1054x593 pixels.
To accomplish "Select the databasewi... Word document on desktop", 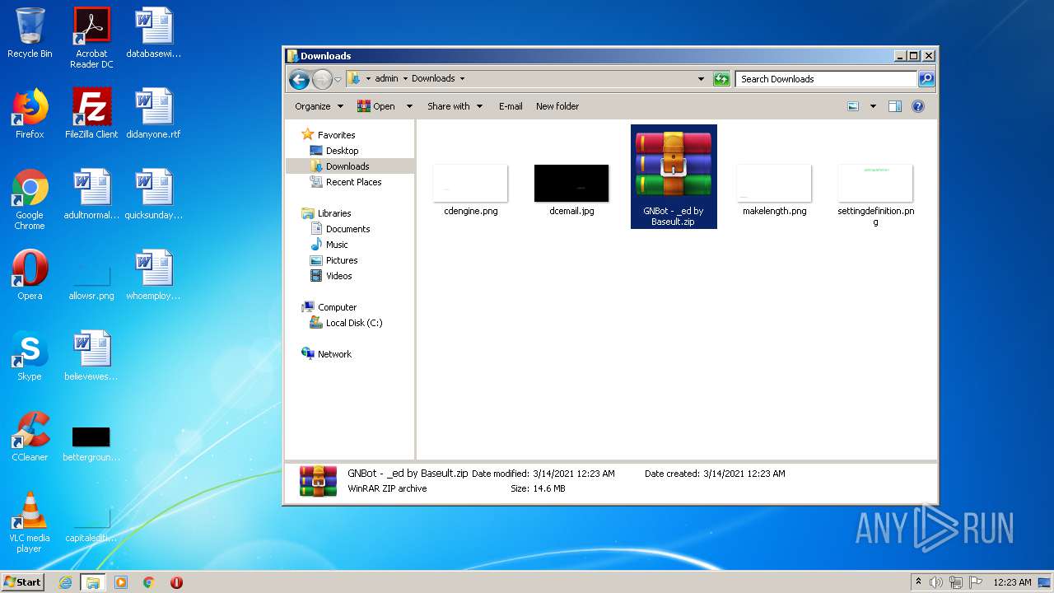I will point(153,33).
